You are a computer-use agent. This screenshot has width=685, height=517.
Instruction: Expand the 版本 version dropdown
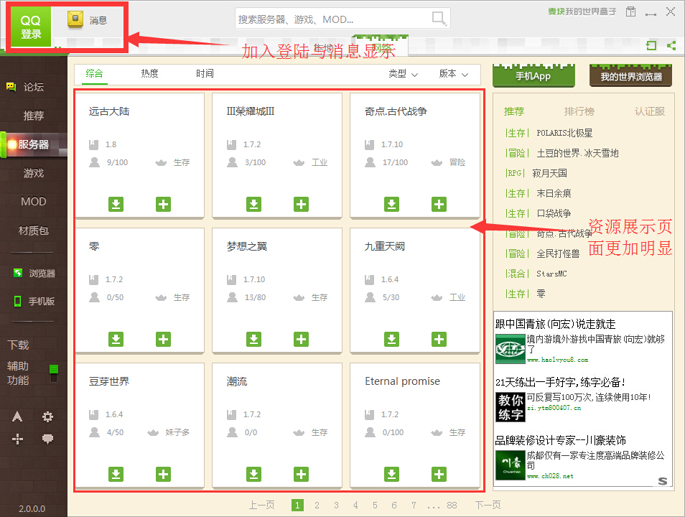click(455, 74)
